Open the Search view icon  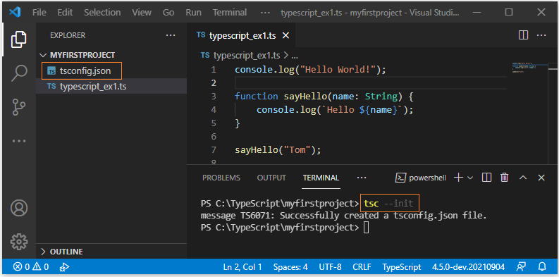(x=19, y=73)
